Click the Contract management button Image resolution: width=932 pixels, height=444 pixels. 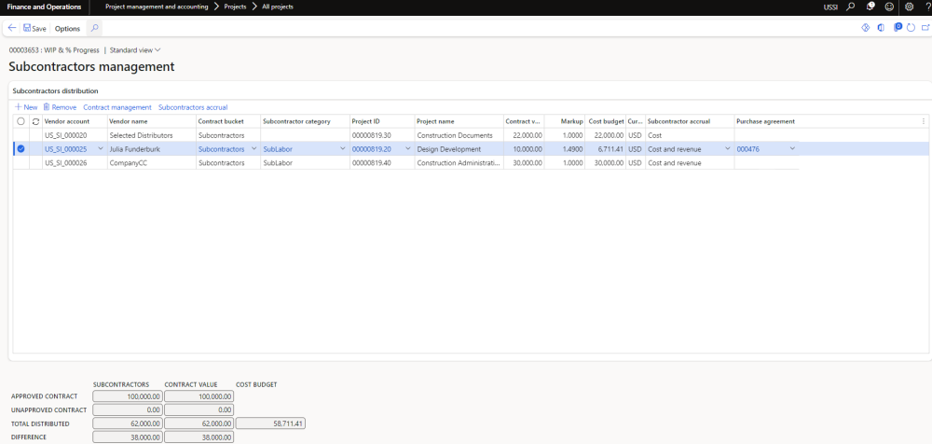[x=116, y=107]
